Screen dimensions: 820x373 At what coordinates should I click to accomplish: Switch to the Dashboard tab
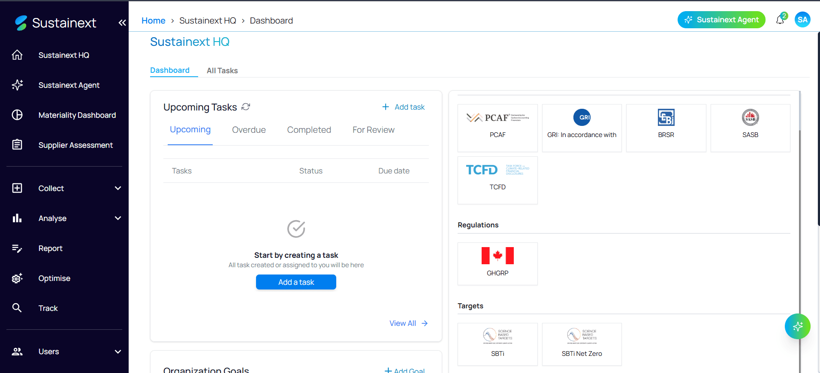coord(170,70)
